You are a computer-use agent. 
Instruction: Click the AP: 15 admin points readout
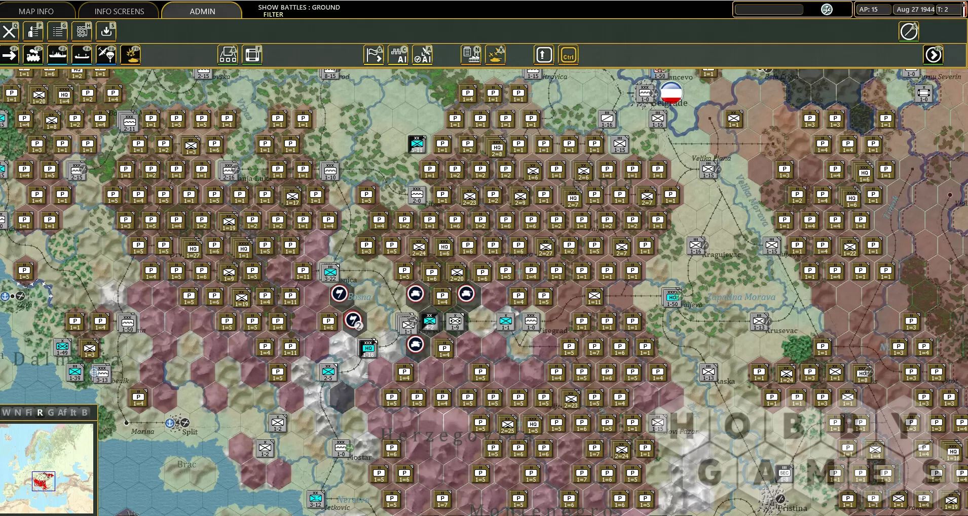click(873, 10)
